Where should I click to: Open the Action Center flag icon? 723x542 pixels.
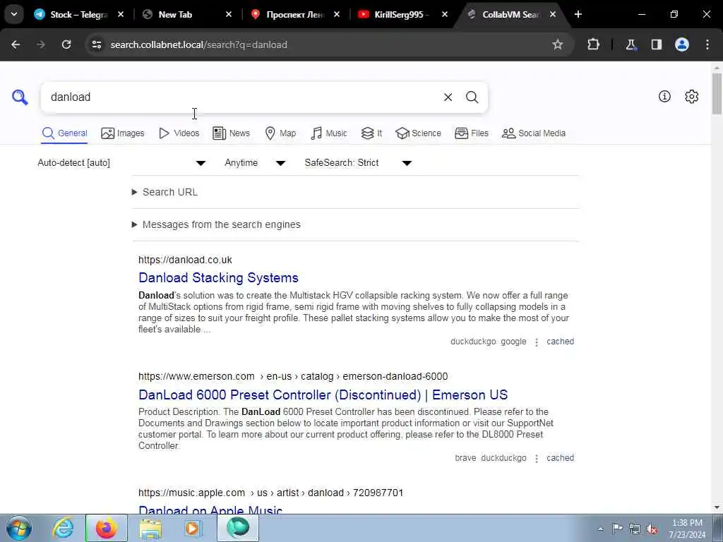point(617,528)
